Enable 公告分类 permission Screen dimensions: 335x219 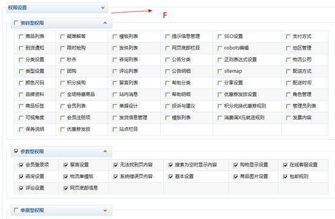167,60
